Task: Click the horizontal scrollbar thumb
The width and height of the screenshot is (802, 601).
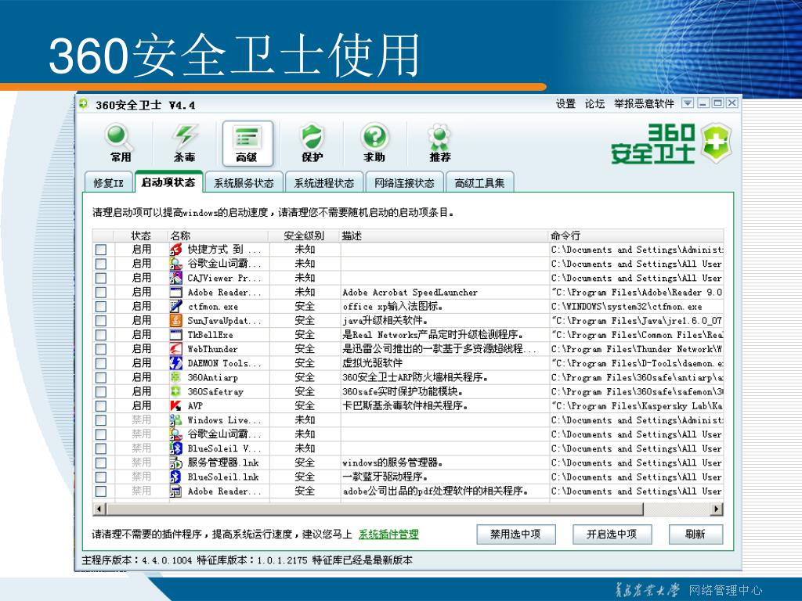Action: 374,509
